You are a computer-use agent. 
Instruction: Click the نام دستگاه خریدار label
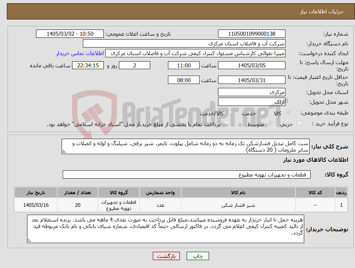(x=327, y=44)
